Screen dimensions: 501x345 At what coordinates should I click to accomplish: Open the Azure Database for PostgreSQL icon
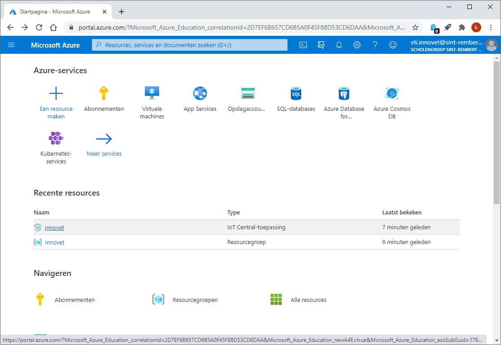coord(344,93)
